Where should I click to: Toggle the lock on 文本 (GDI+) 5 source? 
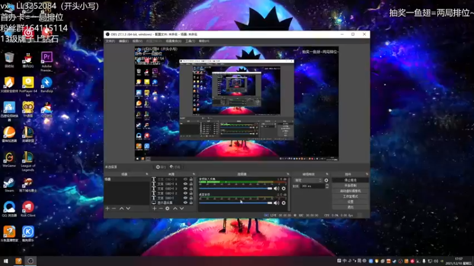pyautogui.click(x=191, y=179)
